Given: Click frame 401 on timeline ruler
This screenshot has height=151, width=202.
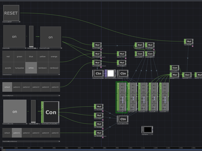Looking at the screenshot, I should [54, 148].
